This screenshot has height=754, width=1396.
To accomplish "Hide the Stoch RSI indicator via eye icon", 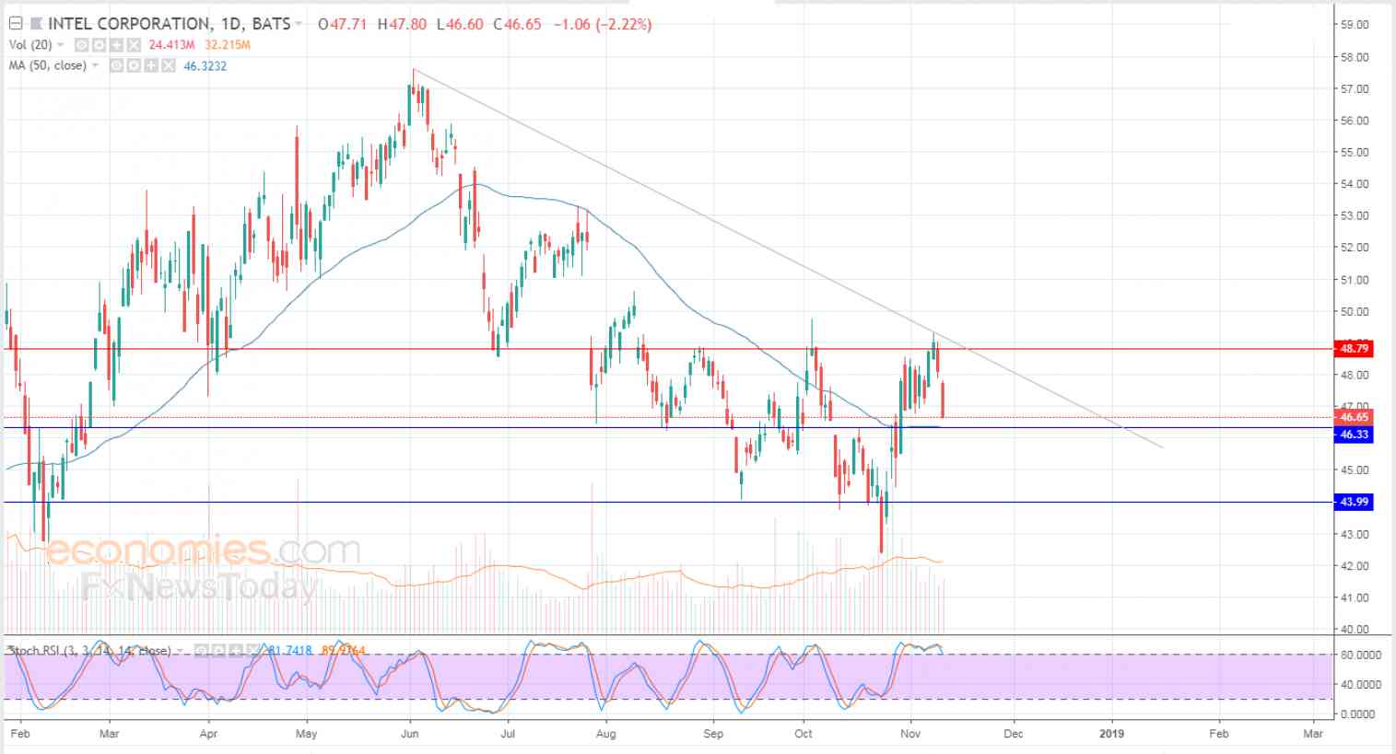I will [201, 651].
